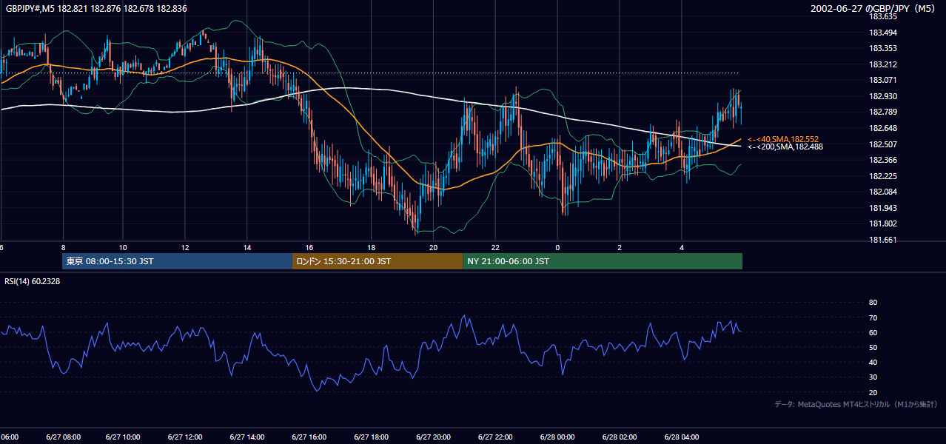This screenshot has width=946, height=444.
Task: Click price level 181.802 on axis
Action: point(882,223)
